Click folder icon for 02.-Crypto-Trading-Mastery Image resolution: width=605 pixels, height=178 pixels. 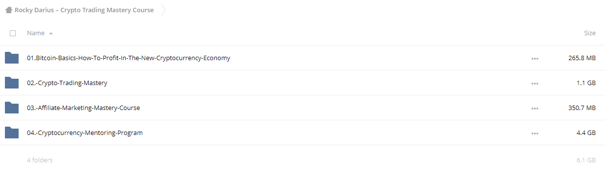12,83
